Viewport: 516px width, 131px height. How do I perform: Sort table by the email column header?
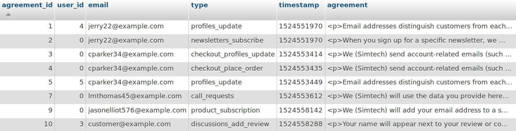98,5
